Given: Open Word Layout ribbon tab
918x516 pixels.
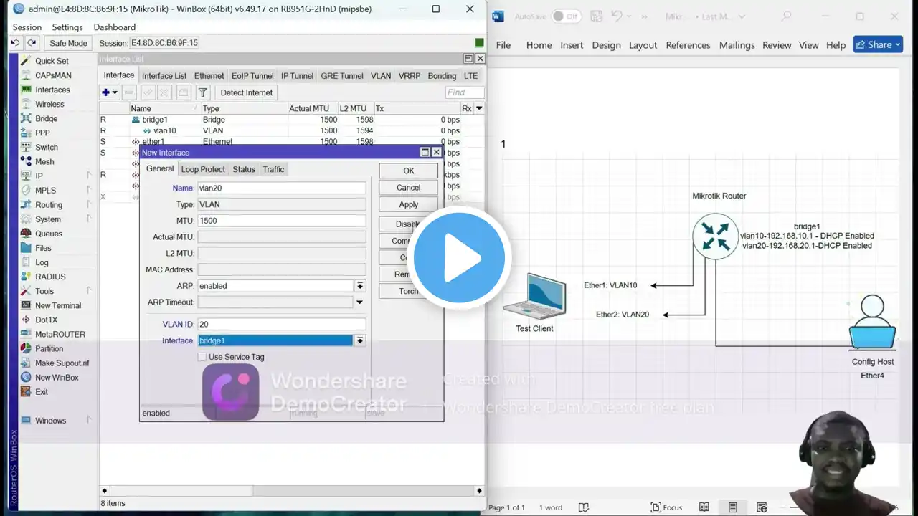Looking at the screenshot, I should coord(643,45).
